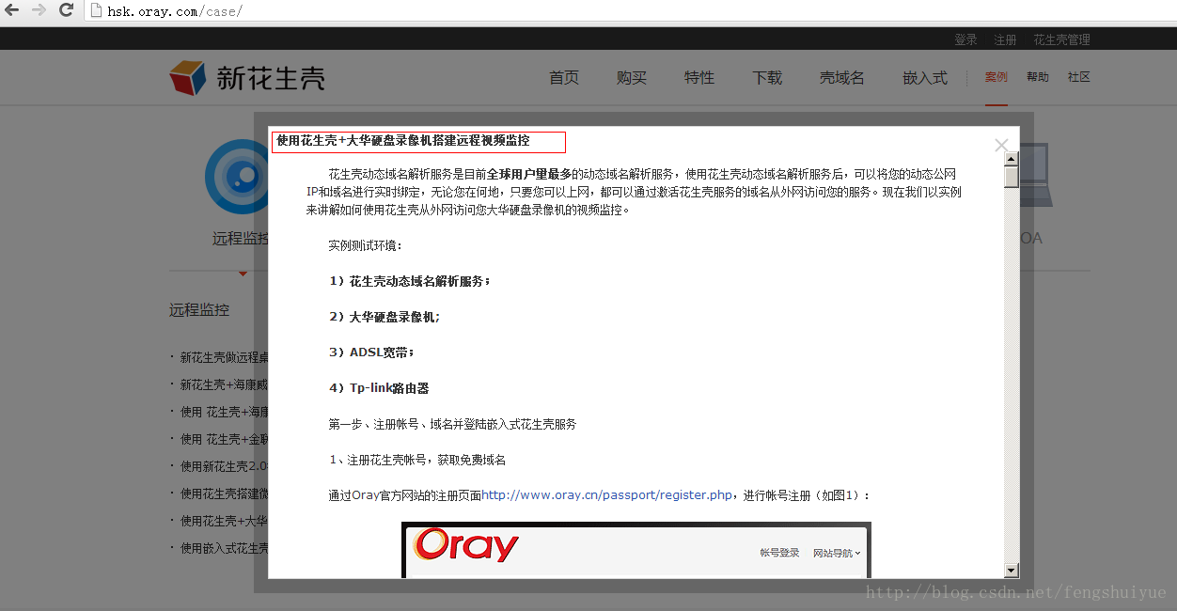
Task: Click the 新花生壳 cube logo
Action: [x=247, y=77]
